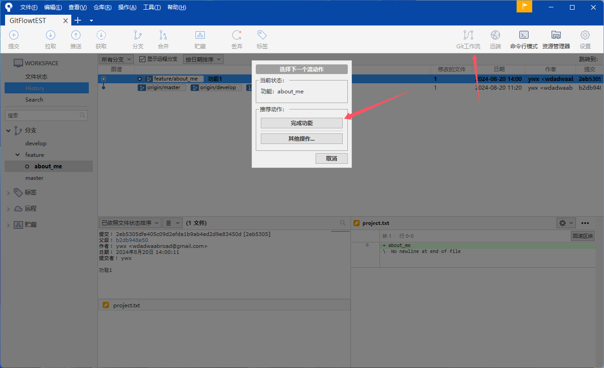Click the 其他操作... button
The width and height of the screenshot is (604, 368).
tap(302, 138)
